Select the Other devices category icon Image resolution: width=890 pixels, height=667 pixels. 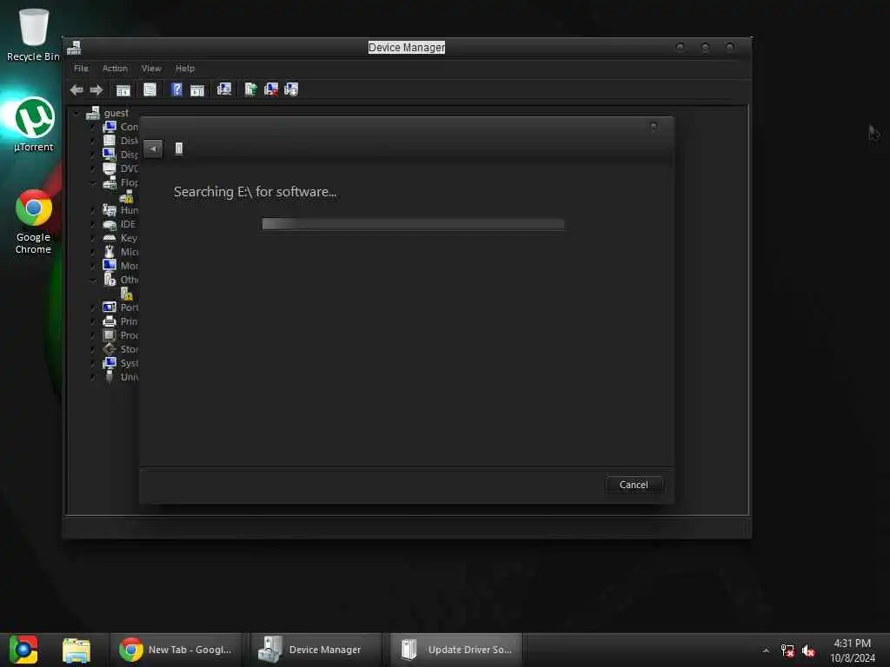(x=110, y=280)
